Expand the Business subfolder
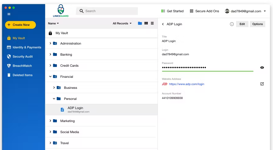273x150 pixels. point(54,88)
